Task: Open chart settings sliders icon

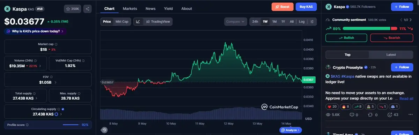Action: pyautogui.click(x=312, y=22)
